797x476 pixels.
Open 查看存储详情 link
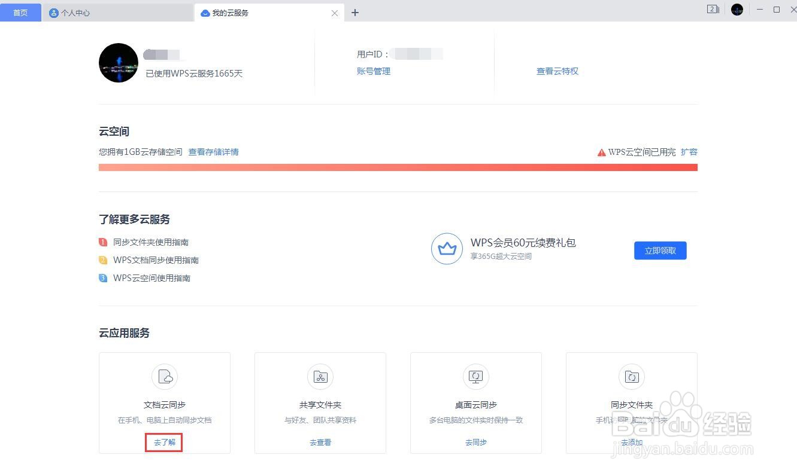214,152
